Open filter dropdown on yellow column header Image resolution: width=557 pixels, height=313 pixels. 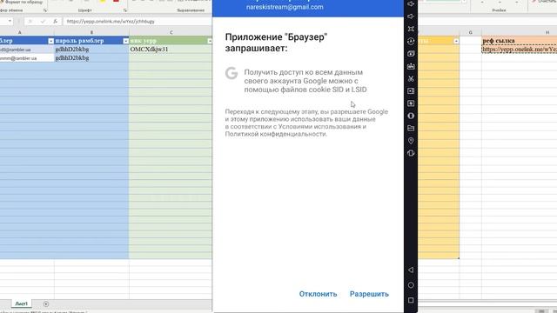click(456, 41)
